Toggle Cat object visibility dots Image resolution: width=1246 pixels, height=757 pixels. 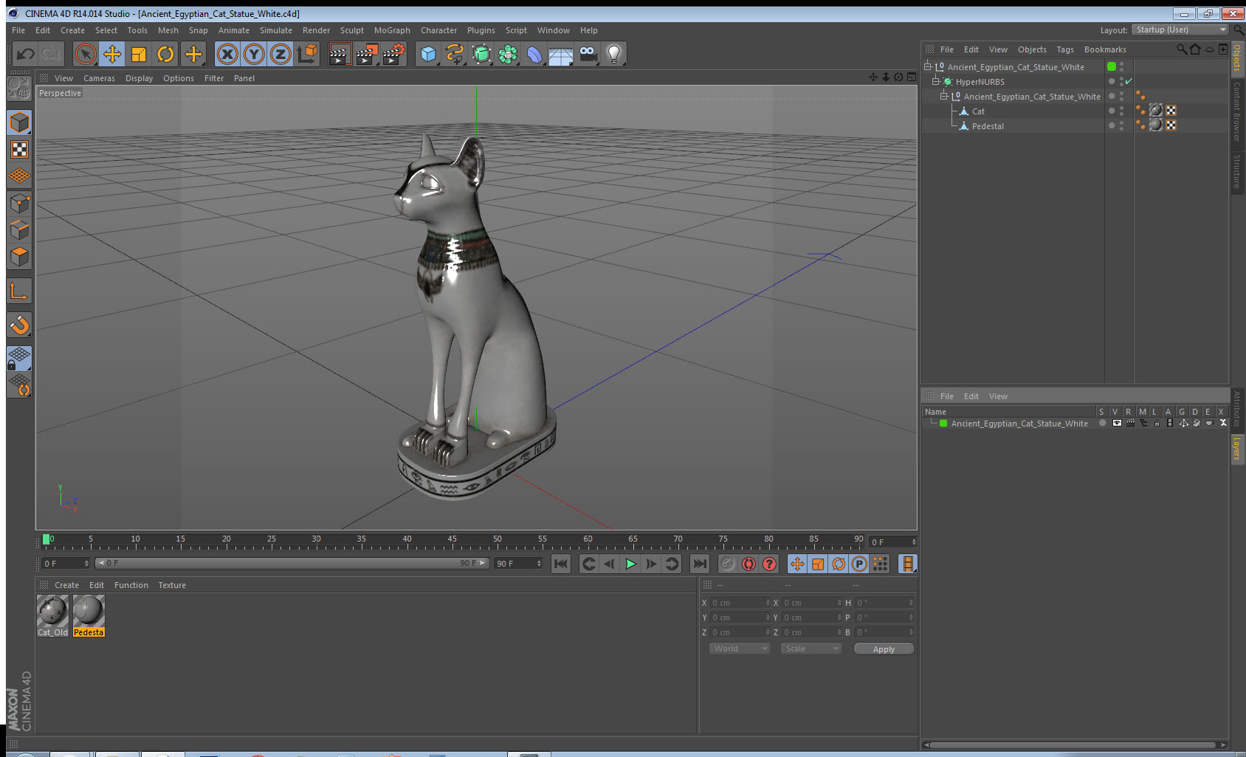point(1121,111)
